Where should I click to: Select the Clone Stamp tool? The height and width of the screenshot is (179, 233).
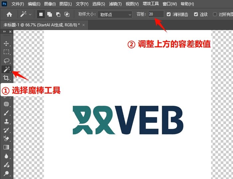click(6, 121)
